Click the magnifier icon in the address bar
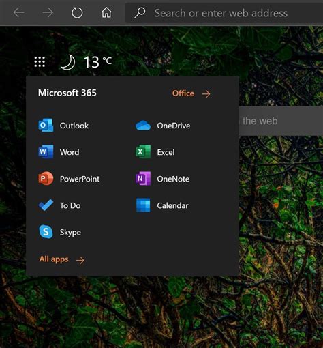 [140, 12]
